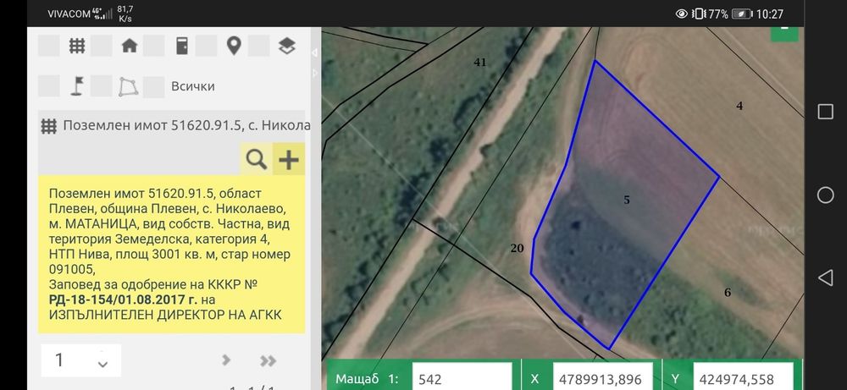847x390 pixels.
Task: Tap the vibrate mode status icon
Action: 699,14
